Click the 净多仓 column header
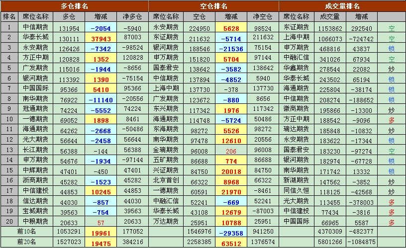The width and height of the screenshot is (406, 248). click(x=132, y=17)
